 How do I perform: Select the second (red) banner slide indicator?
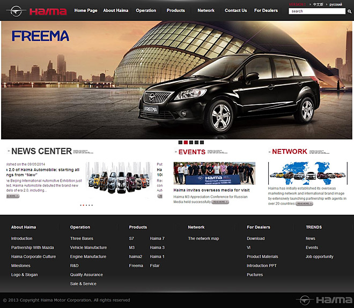coord(186,142)
